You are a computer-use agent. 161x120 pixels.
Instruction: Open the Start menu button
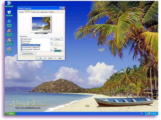click(10, 113)
